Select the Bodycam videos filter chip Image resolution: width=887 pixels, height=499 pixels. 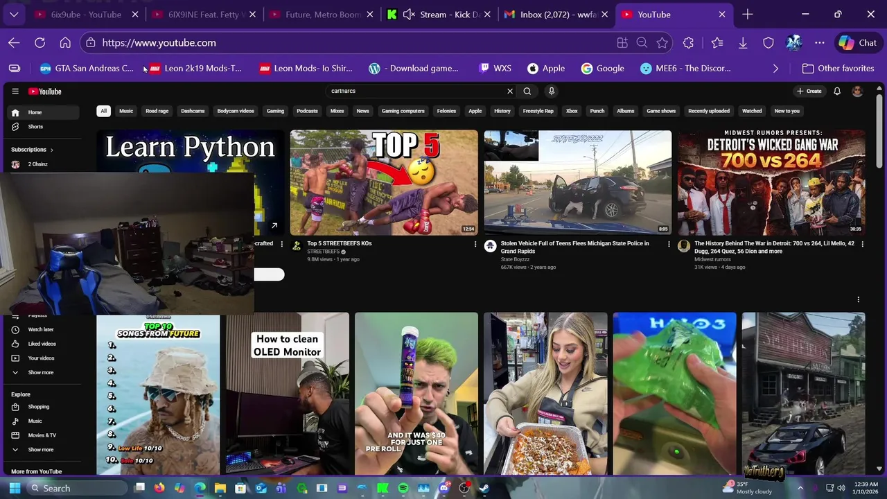[x=236, y=111]
